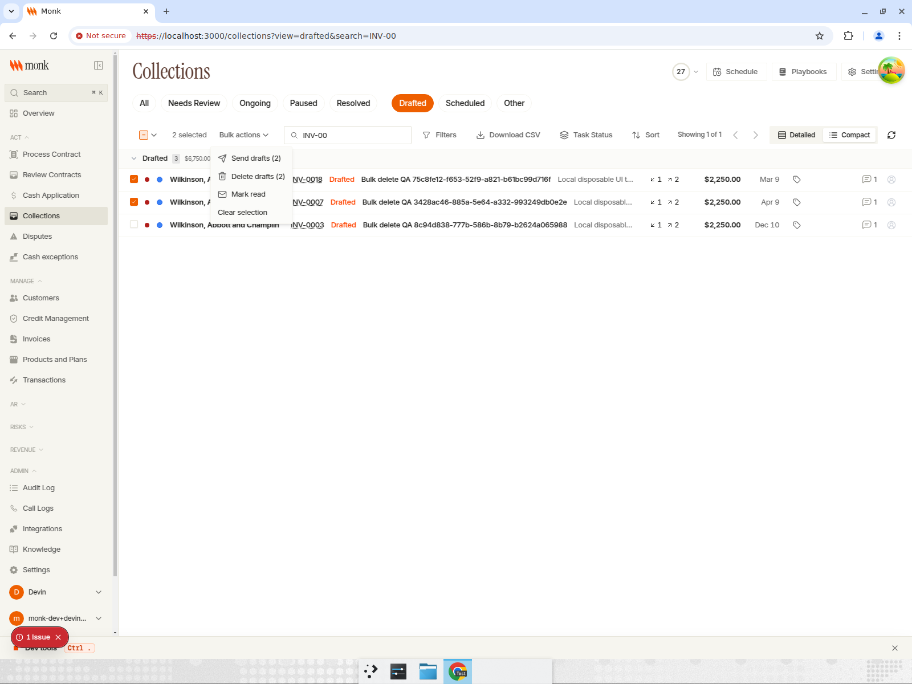The width and height of the screenshot is (912, 684).
Task: Expand the Devin user menu
Action: [x=99, y=592]
